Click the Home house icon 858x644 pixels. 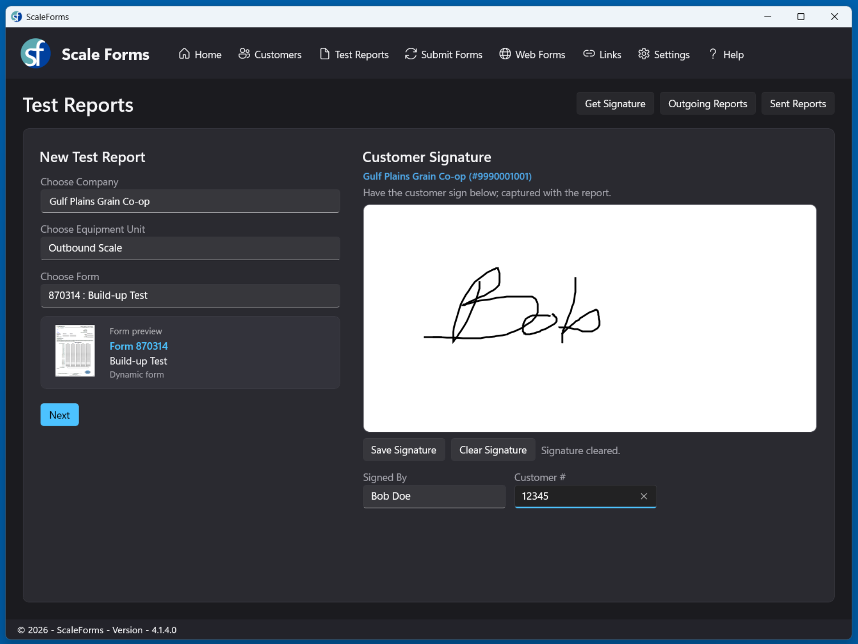click(184, 54)
